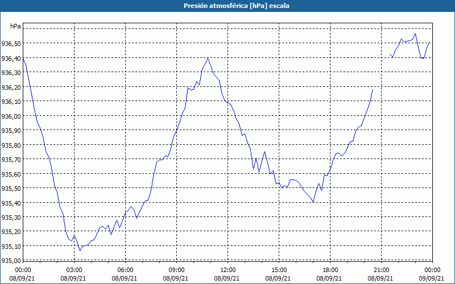Select the 935,40 y-axis label
The width and height of the screenshot is (455, 284).
pos(11,203)
